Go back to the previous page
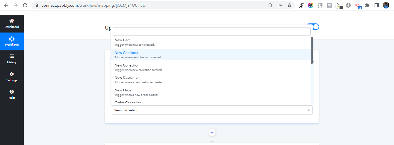The width and height of the screenshot is (394, 145). pos(6,5)
